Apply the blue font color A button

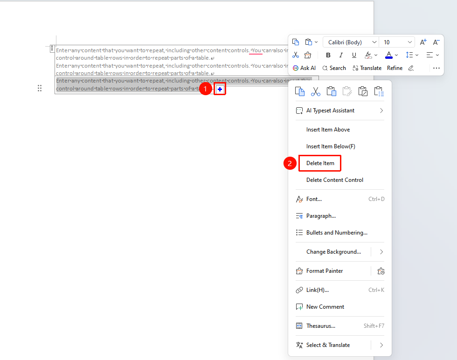coord(389,55)
